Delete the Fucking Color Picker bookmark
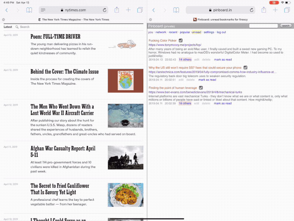This screenshot has width=294, height=221. tap(206, 60)
